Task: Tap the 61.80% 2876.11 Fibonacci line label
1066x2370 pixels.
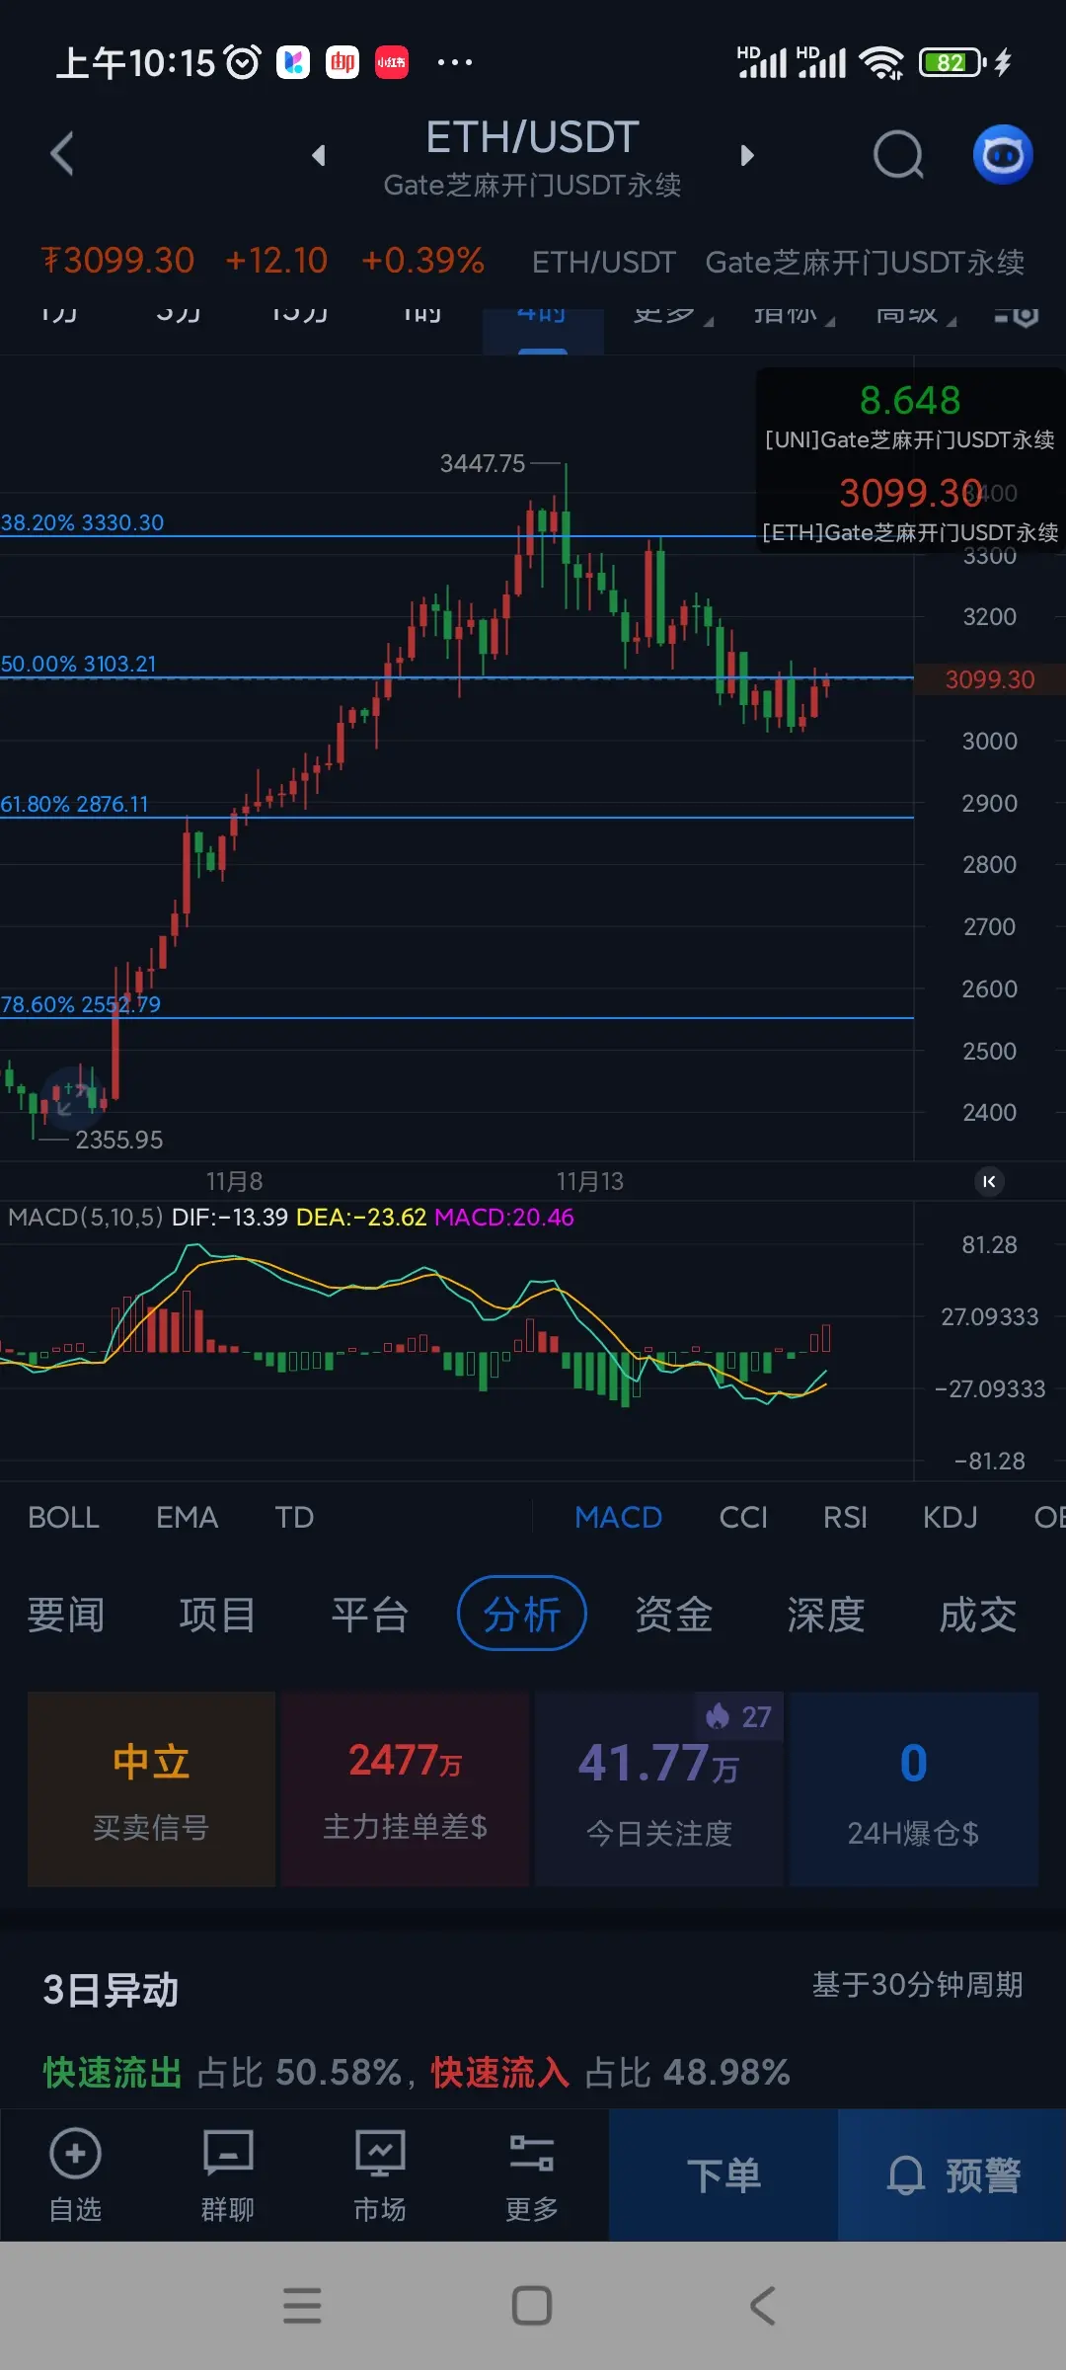Action: [75, 804]
